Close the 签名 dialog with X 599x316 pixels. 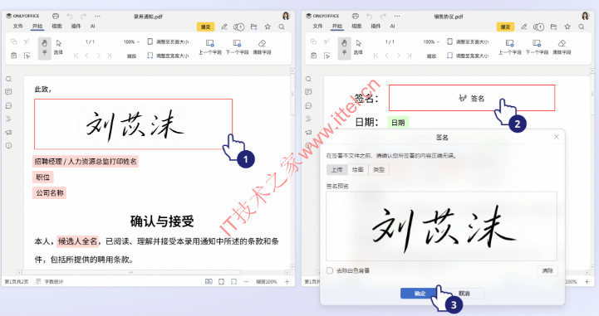point(557,137)
